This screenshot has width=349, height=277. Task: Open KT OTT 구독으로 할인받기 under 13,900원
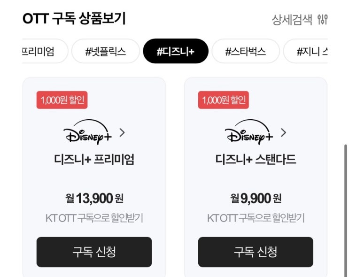pyautogui.click(x=94, y=218)
